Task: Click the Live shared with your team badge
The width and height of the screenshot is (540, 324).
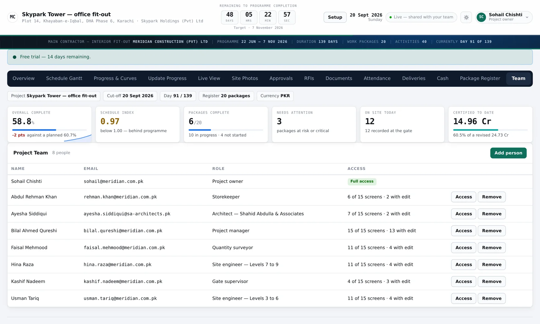Action: (421, 17)
